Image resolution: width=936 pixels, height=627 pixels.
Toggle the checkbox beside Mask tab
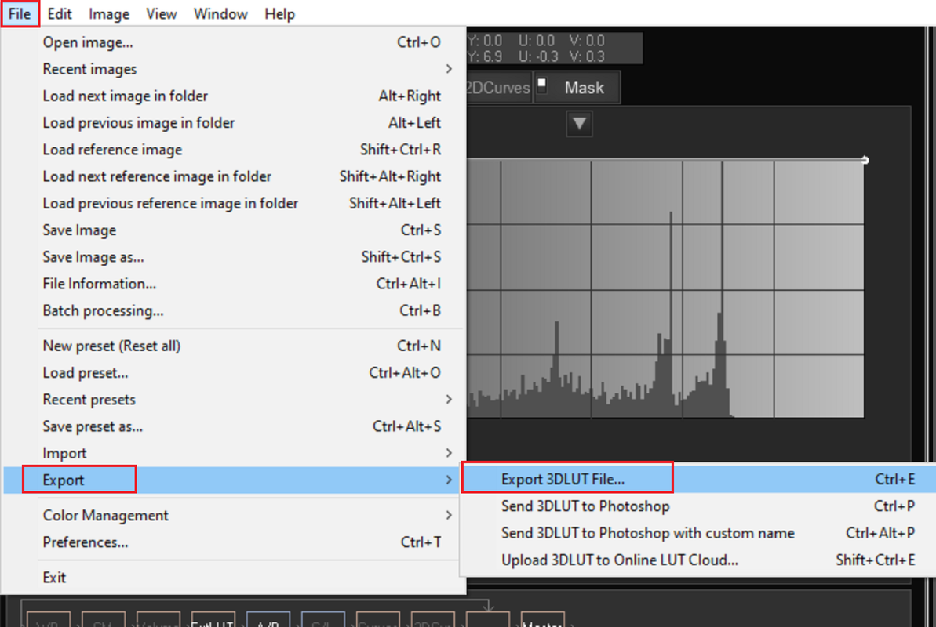click(x=542, y=83)
